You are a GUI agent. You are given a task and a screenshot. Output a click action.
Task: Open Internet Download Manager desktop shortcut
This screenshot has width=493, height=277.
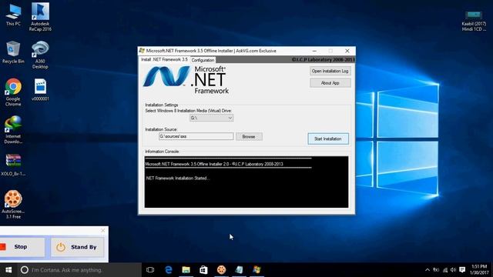(x=13, y=130)
